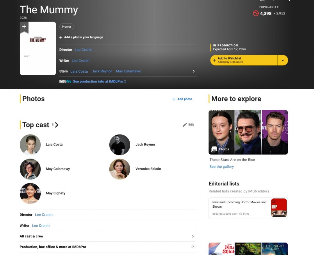Click the plus icon next to Add photo
Screen dimensions: 314x255
click(x=174, y=99)
